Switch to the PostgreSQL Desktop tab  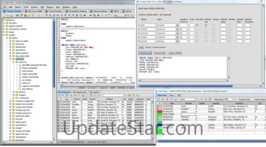[76, 11]
